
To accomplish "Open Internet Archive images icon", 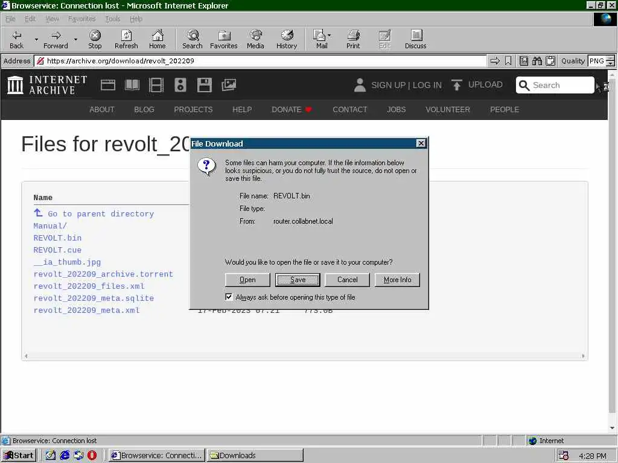I will (x=229, y=85).
